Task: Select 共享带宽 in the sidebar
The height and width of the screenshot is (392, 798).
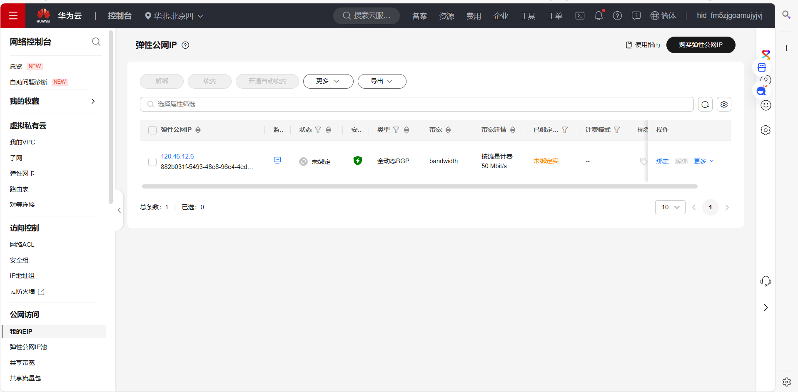Action: click(22, 363)
